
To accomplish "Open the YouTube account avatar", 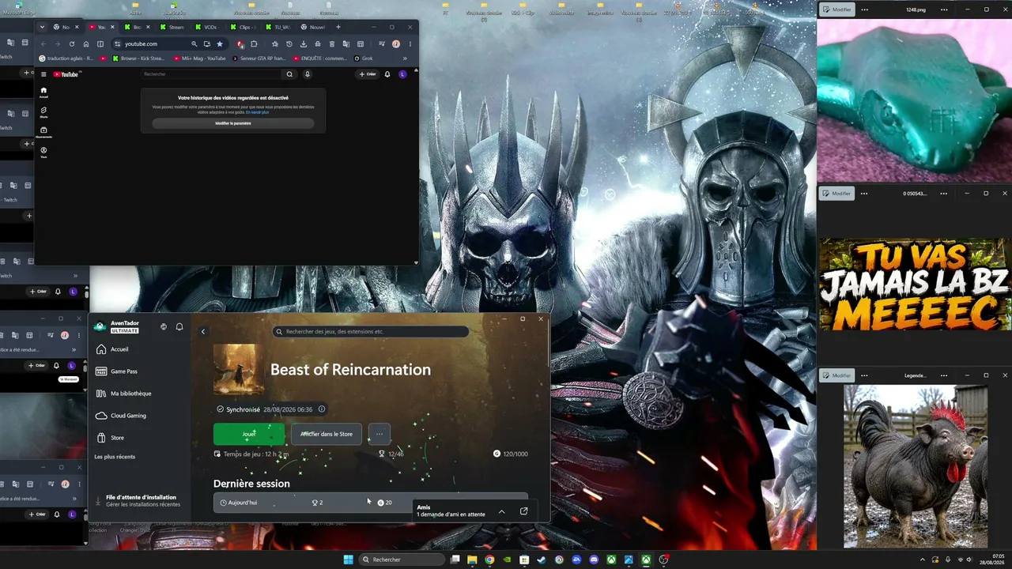I will (402, 74).
